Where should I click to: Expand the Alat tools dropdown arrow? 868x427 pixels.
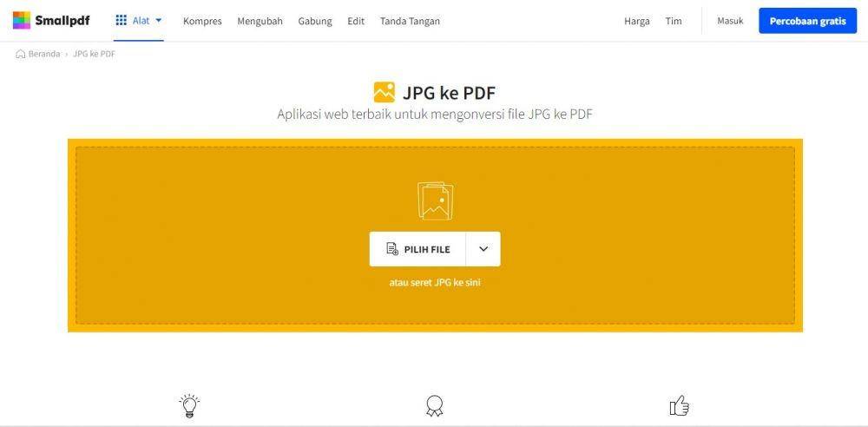pos(158,21)
